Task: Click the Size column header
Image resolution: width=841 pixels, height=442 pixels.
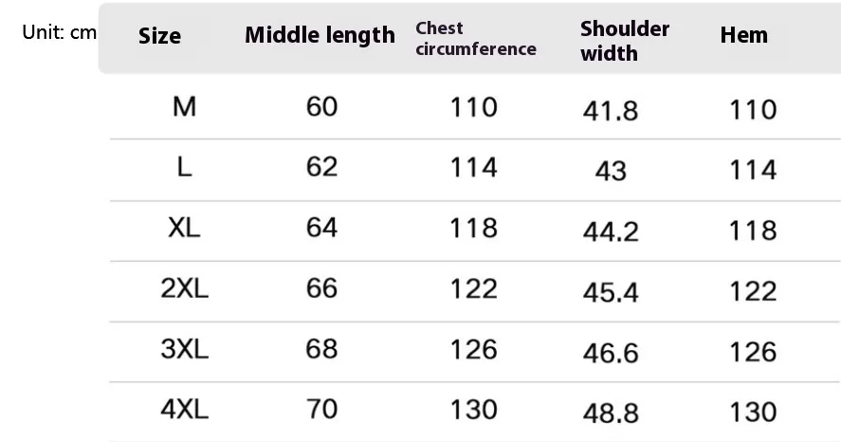Action: click(159, 36)
